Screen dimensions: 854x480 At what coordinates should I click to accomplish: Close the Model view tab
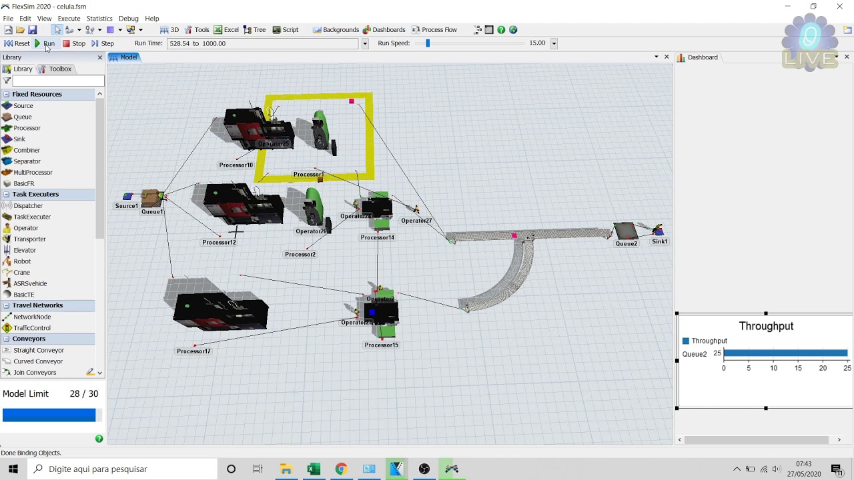(x=667, y=57)
